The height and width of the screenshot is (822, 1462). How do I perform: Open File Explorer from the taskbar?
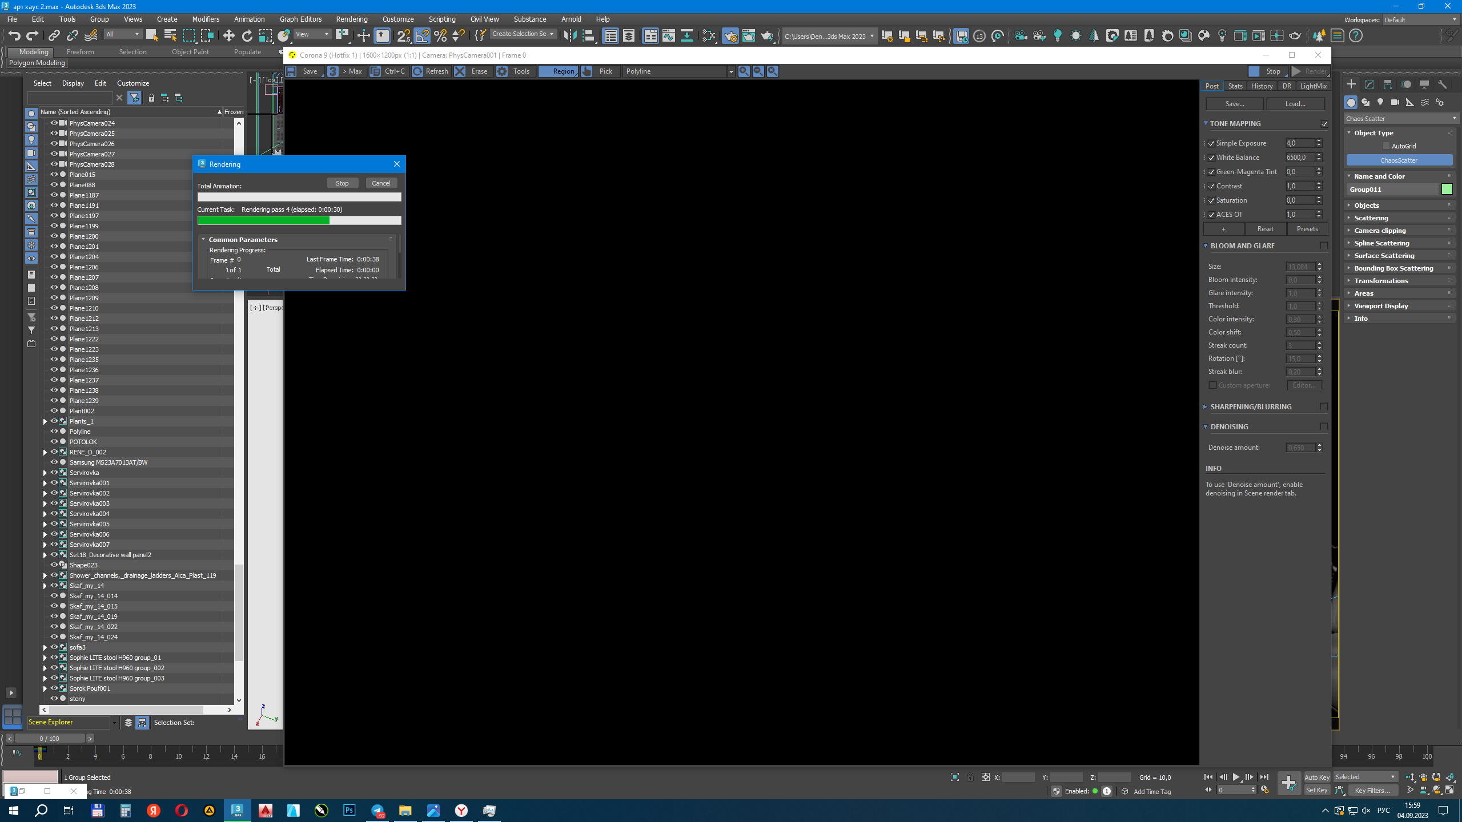405,810
